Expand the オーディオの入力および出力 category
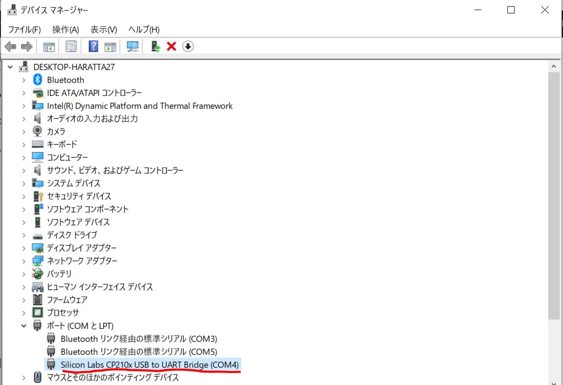 [23, 119]
